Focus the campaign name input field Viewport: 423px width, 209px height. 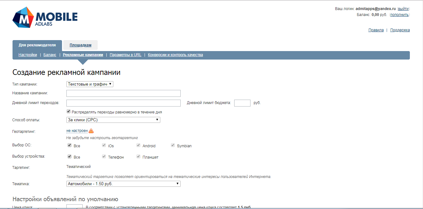123,93
